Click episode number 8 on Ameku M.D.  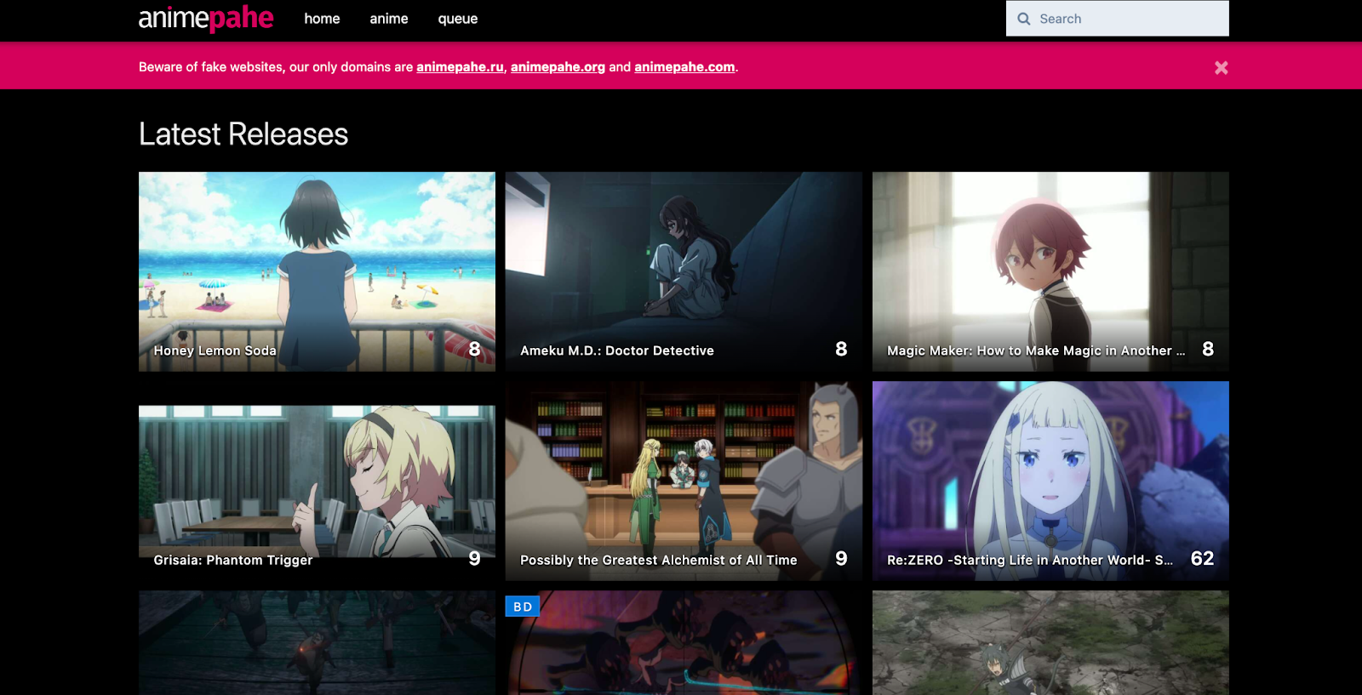841,349
